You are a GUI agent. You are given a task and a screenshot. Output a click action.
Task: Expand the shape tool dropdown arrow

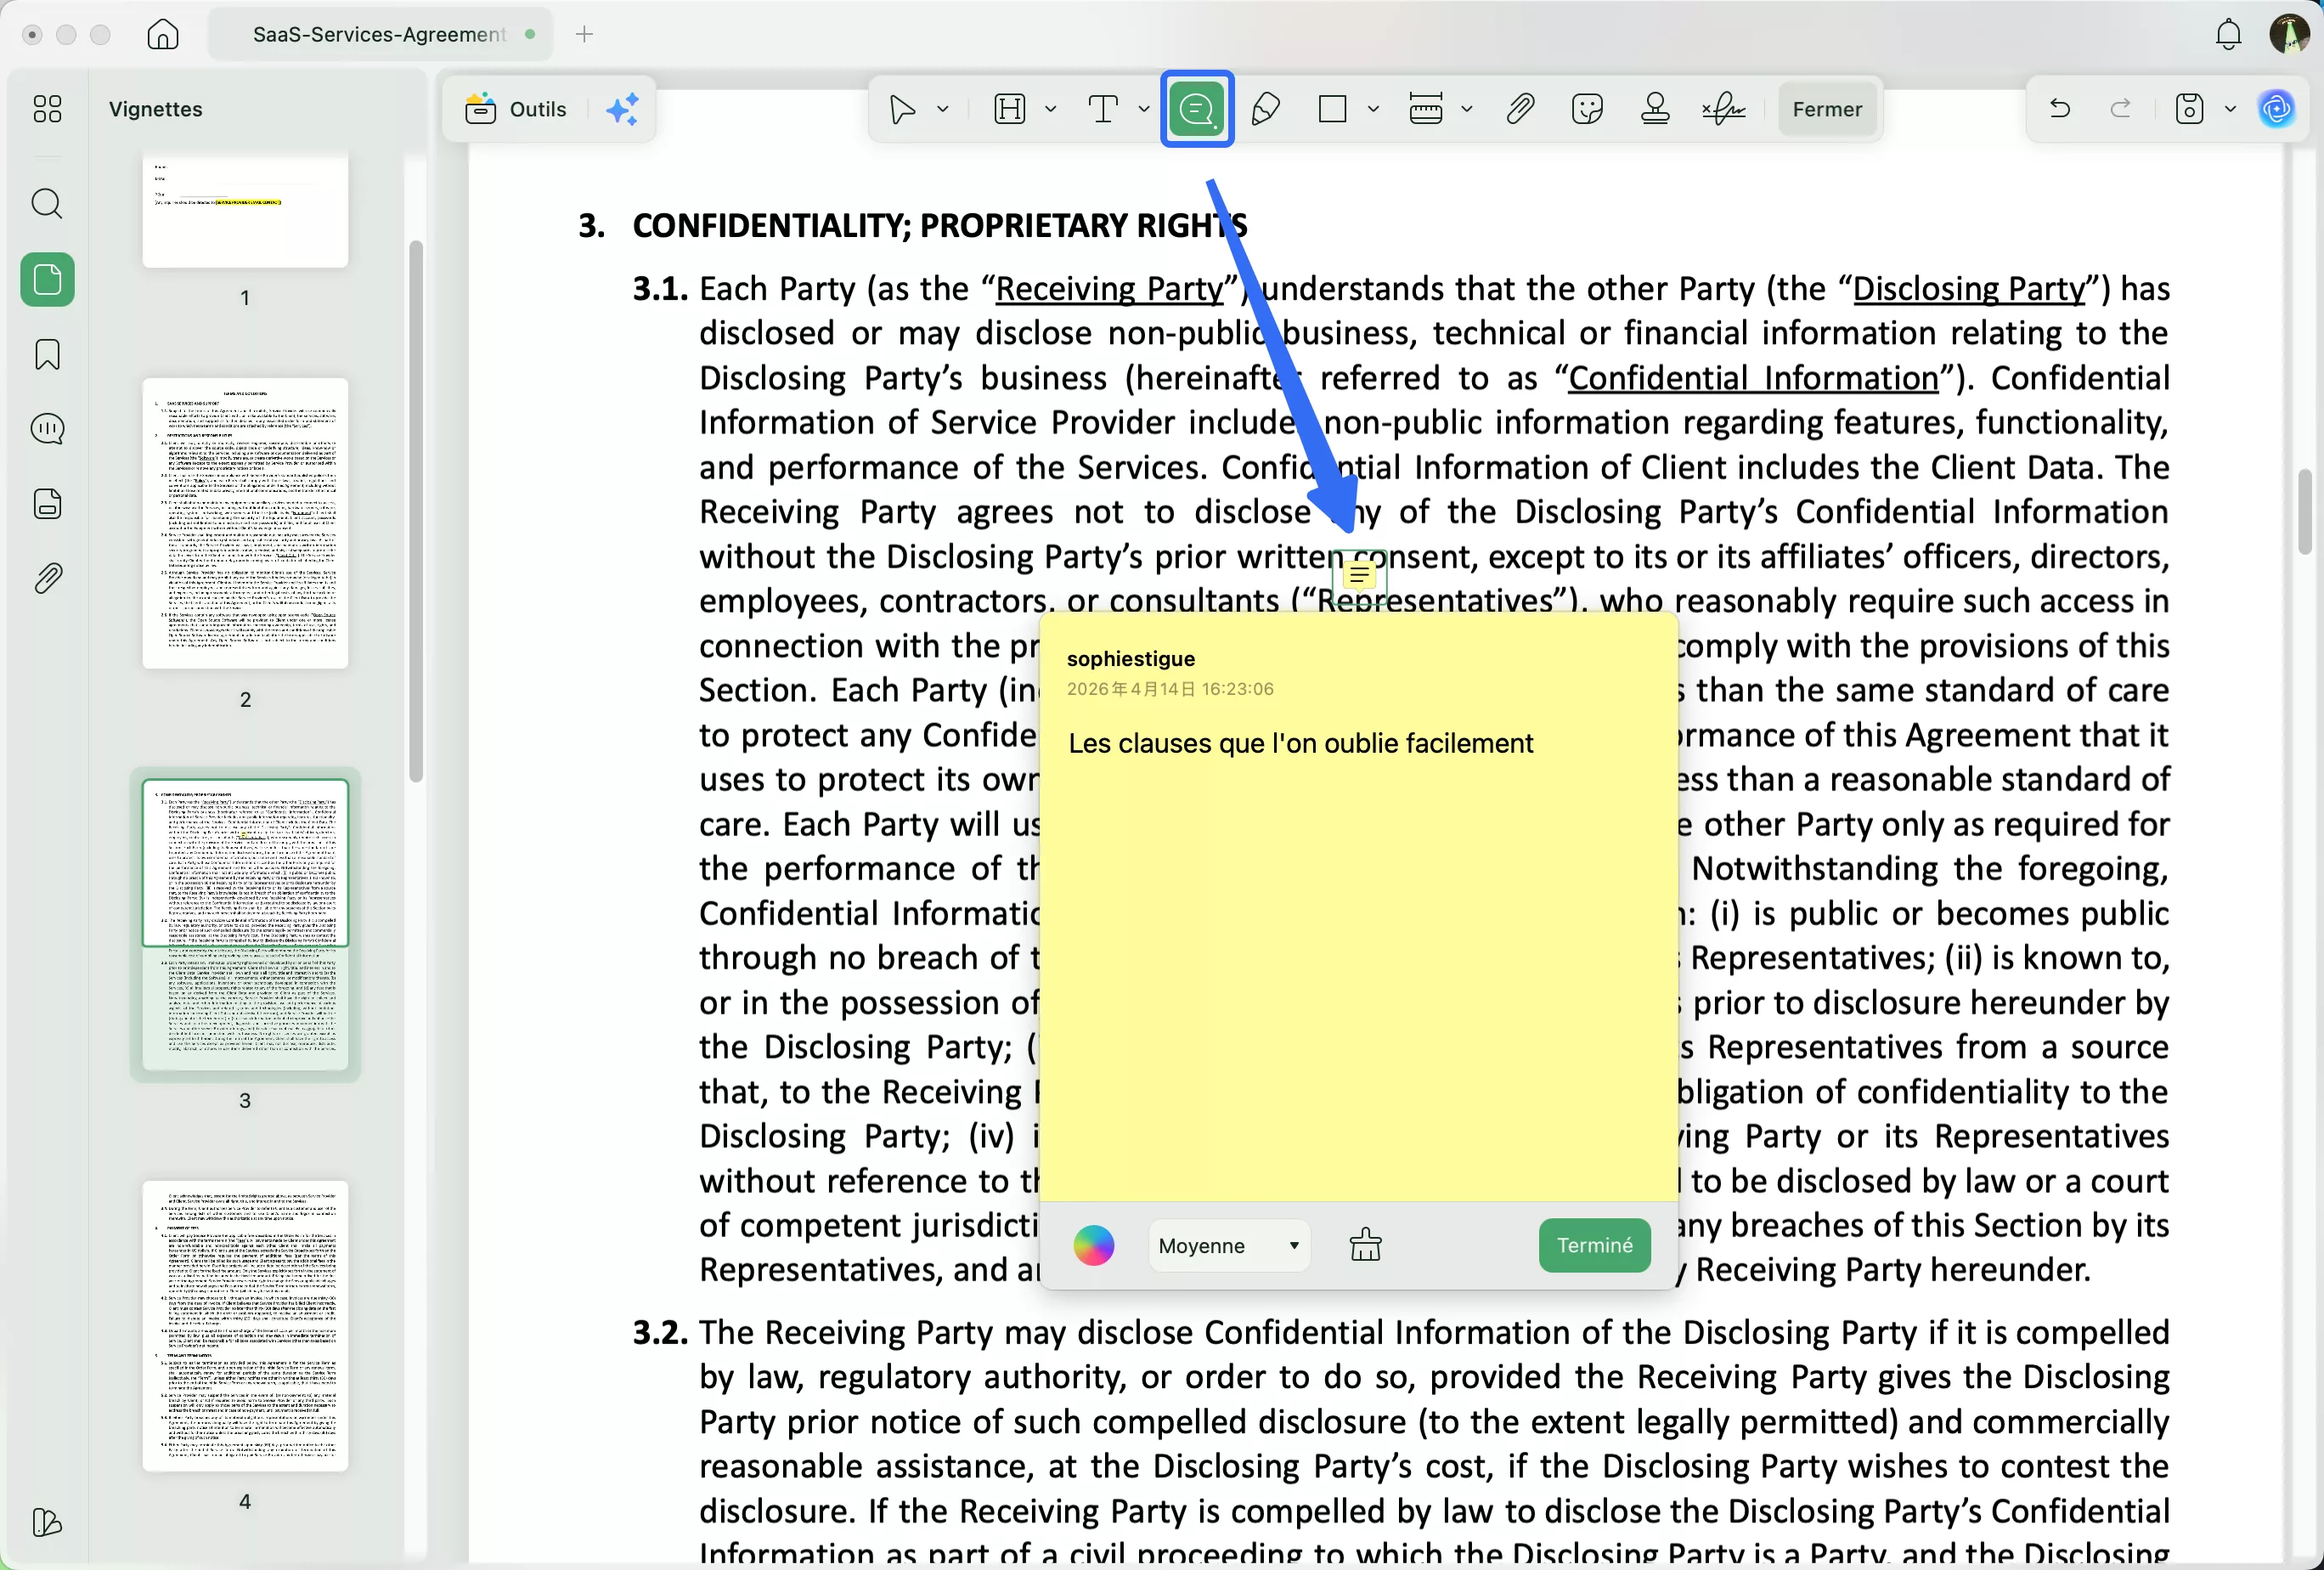click(1373, 109)
